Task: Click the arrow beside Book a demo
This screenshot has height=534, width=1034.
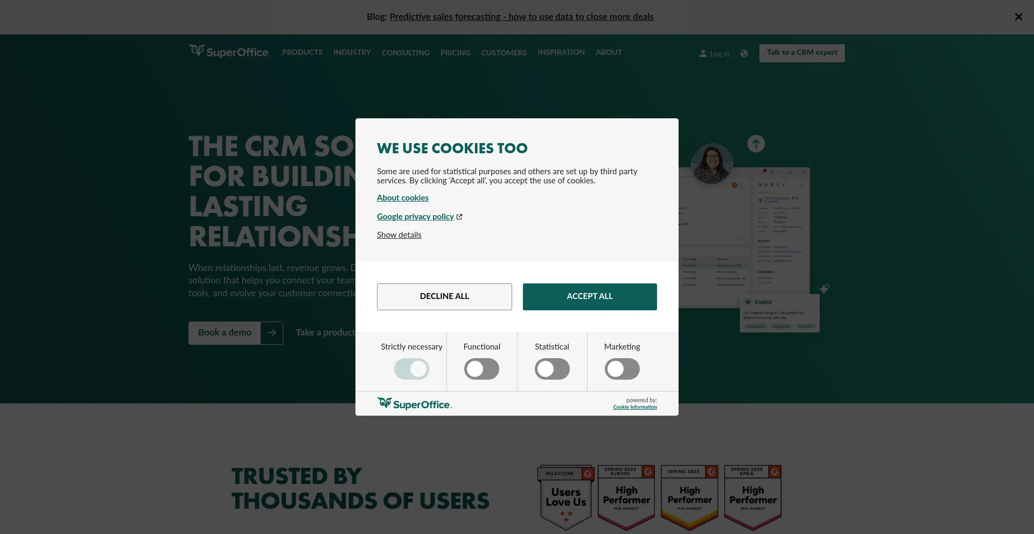Action: pyautogui.click(x=272, y=333)
